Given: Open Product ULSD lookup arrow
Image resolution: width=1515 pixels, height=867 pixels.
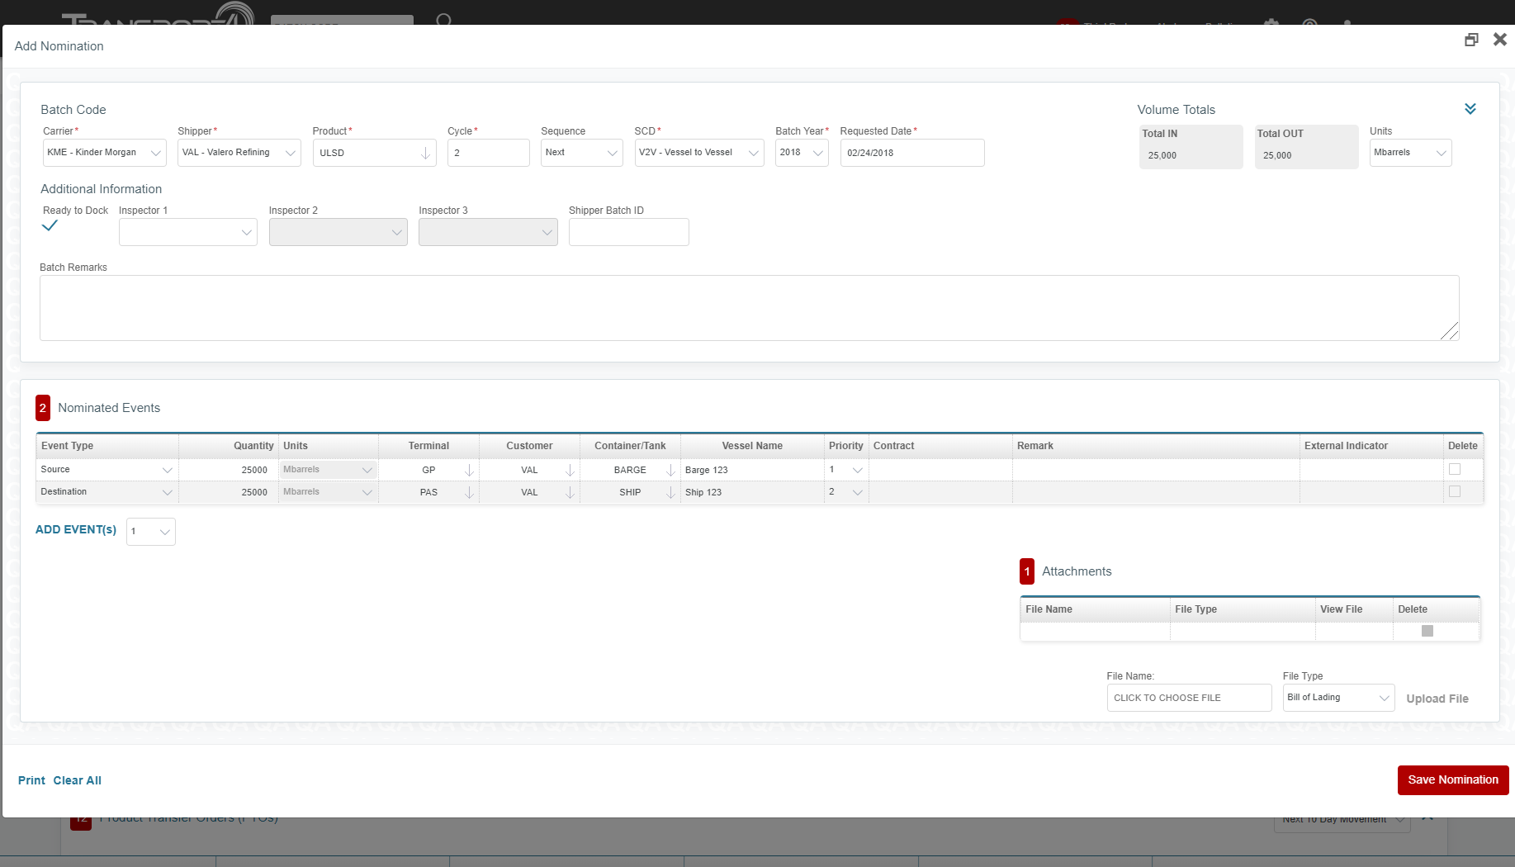Looking at the screenshot, I should click(x=425, y=153).
